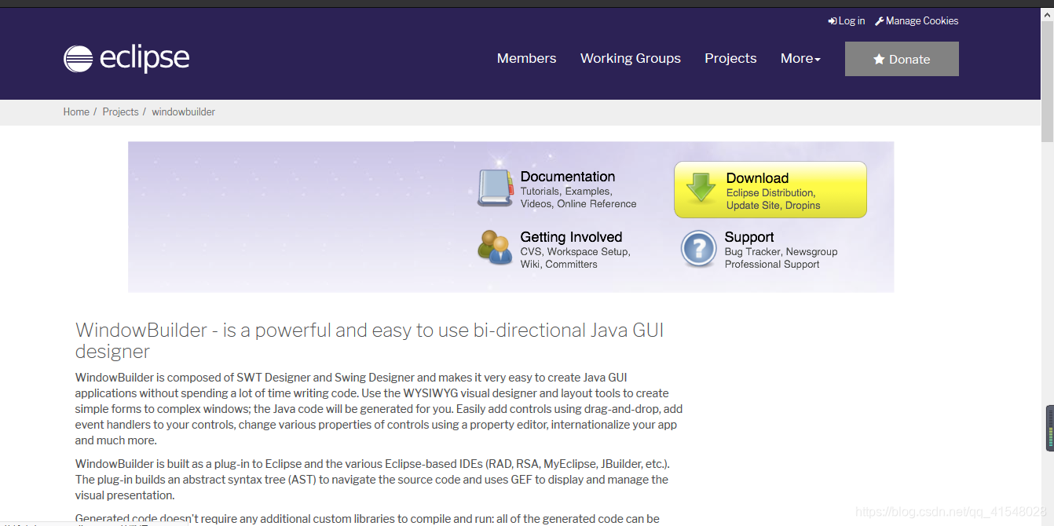Click 'Tutorials, Examples,' text under Documentation
This screenshot has height=526, width=1054.
click(x=566, y=192)
